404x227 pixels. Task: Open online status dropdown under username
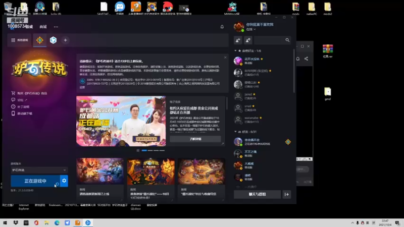click(250, 30)
